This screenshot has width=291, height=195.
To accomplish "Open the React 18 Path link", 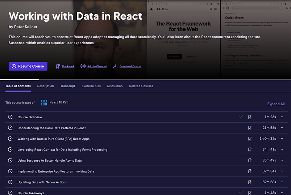I will pyautogui.click(x=59, y=102).
